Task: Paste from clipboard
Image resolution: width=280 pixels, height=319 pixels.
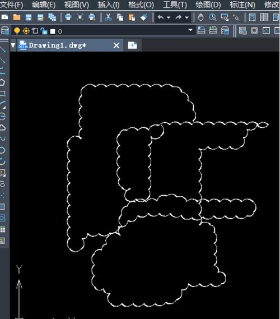Action: [132, 17]
